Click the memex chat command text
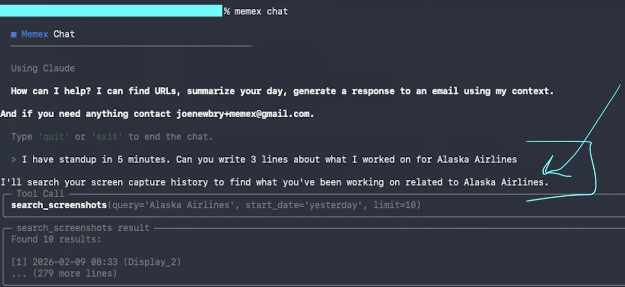Image resolution: width=625 pixels, height=287 pixels. [261, 11]
